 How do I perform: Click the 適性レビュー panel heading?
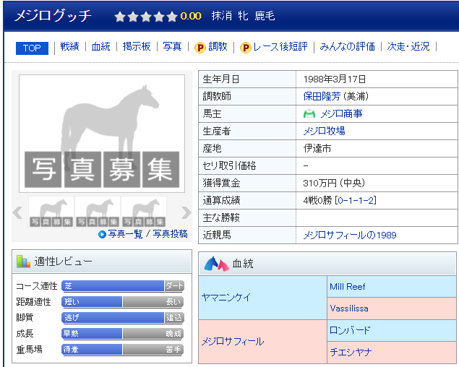click(x=102, y=262)
